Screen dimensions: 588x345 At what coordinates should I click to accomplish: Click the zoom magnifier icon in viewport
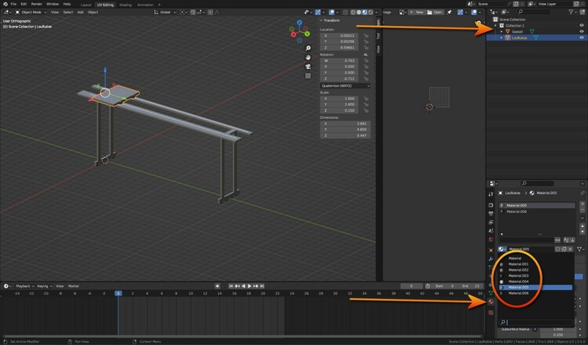pos(308,48)
